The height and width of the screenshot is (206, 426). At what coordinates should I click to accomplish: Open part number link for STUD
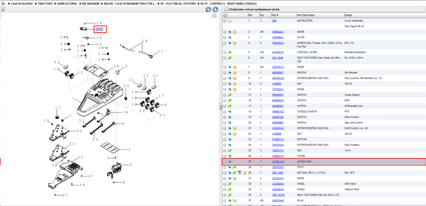tap(278, 167)
